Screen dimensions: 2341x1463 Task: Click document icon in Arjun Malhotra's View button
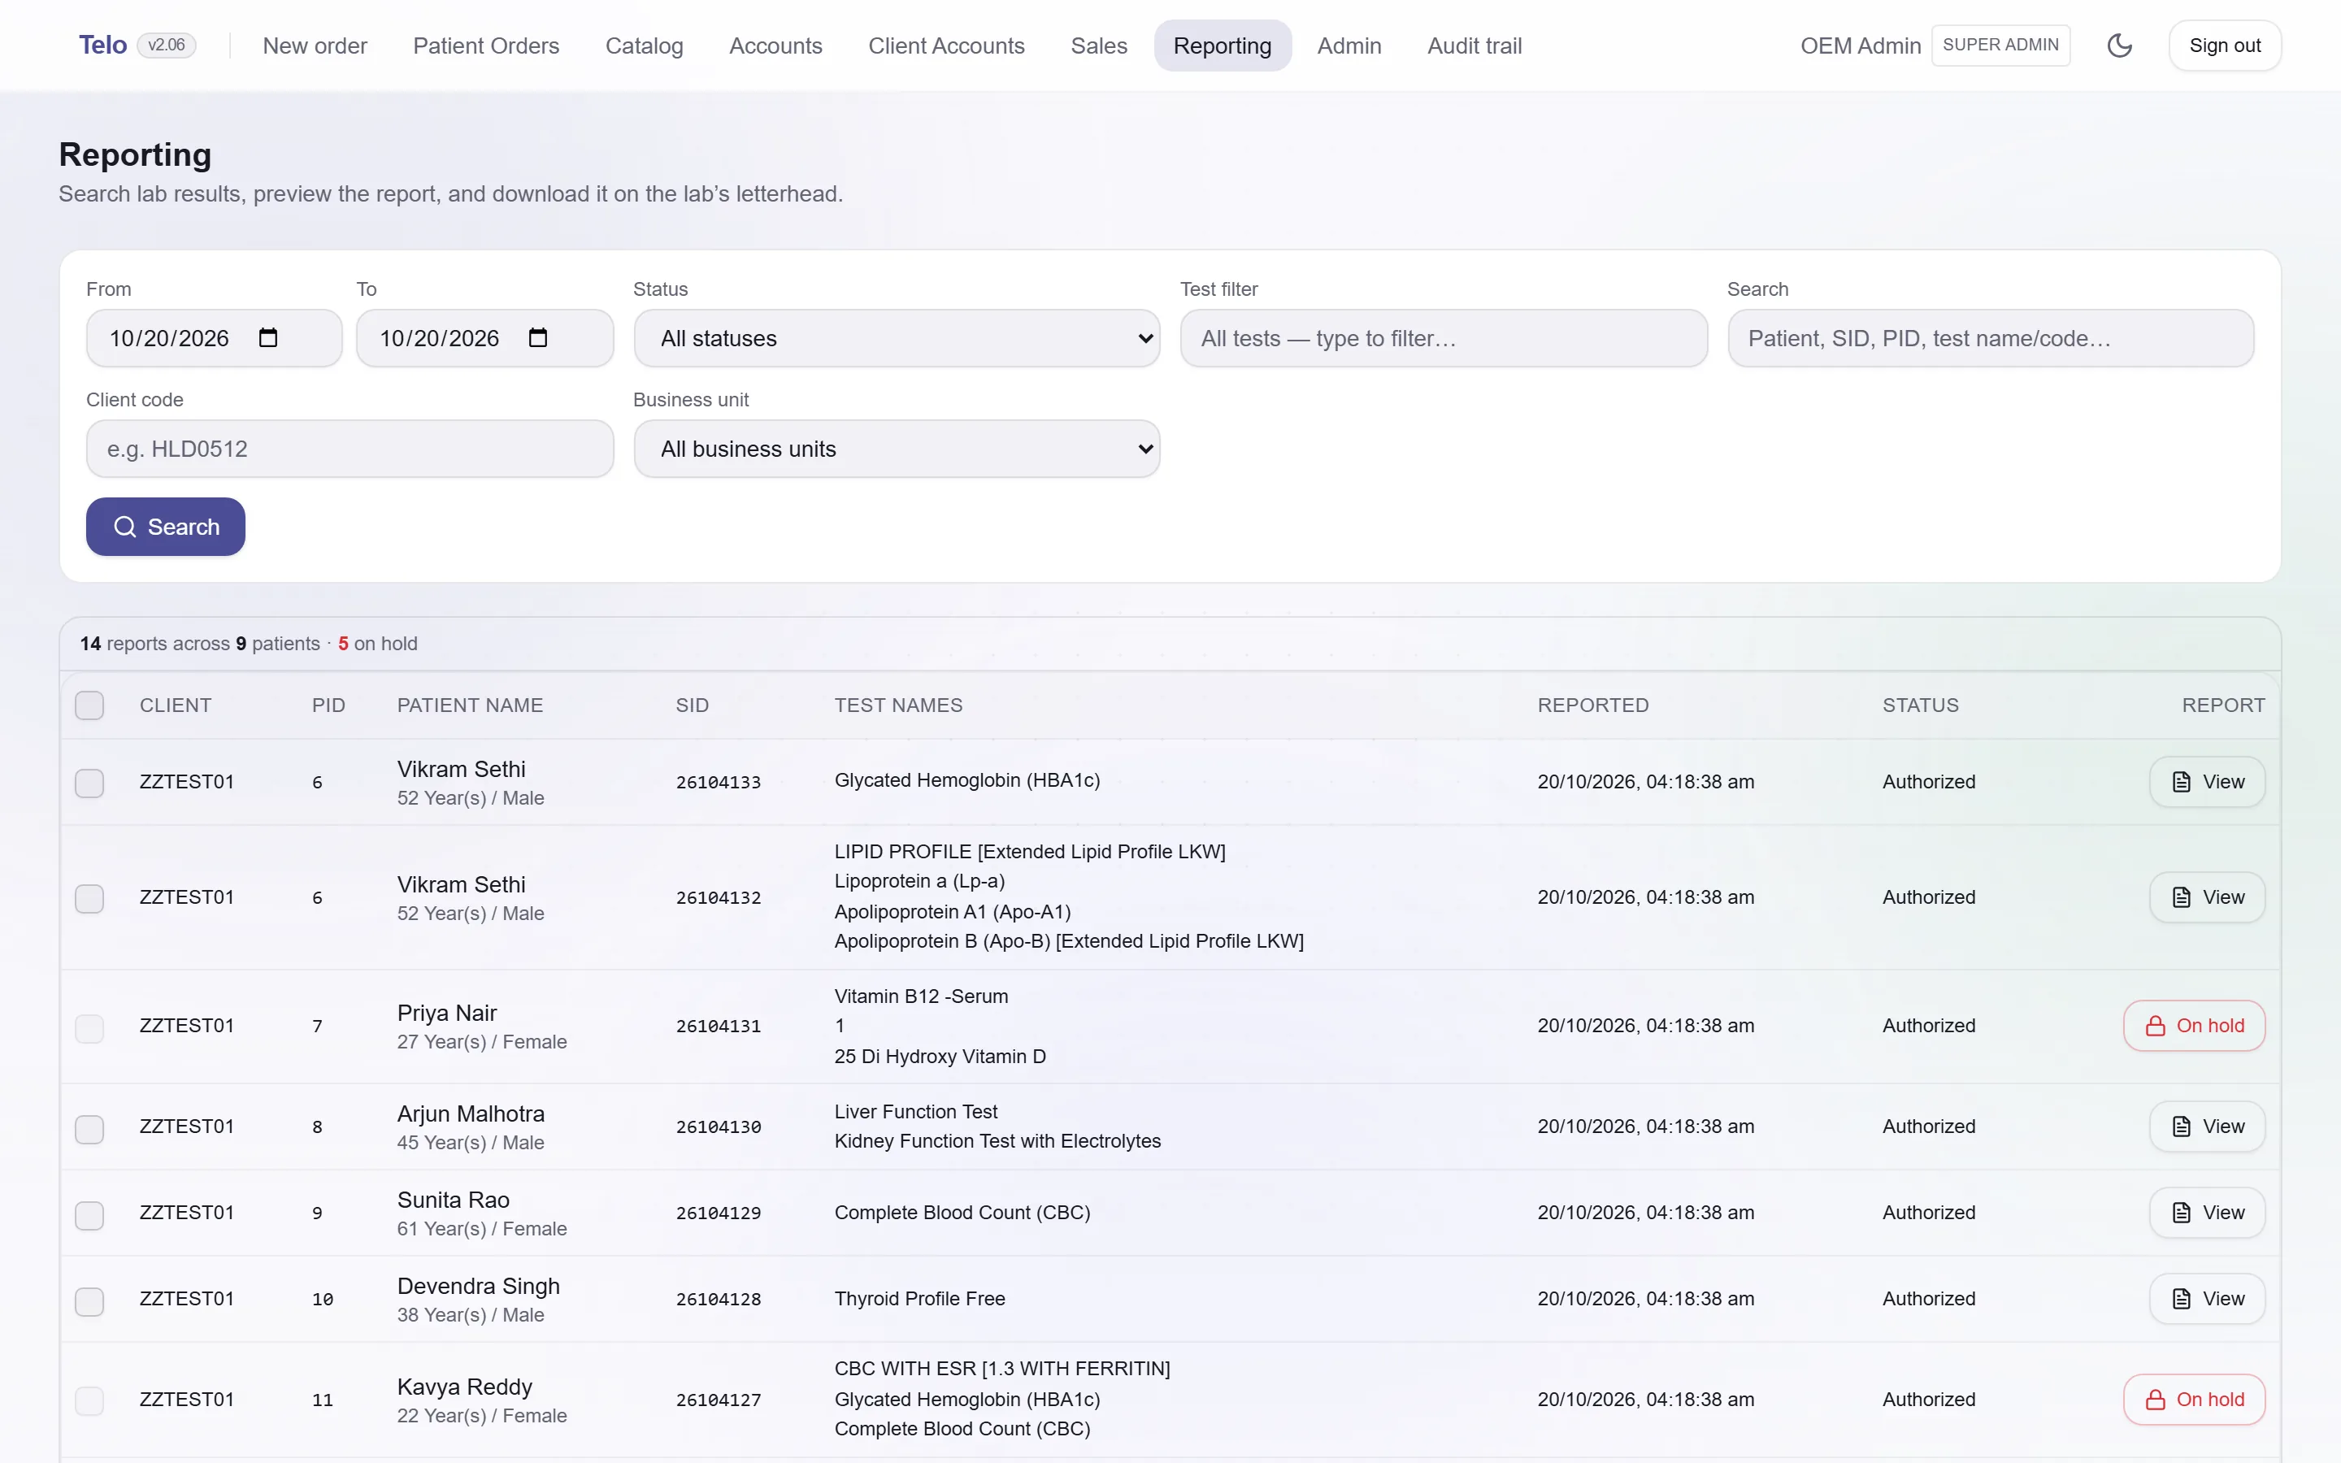2182,1127
